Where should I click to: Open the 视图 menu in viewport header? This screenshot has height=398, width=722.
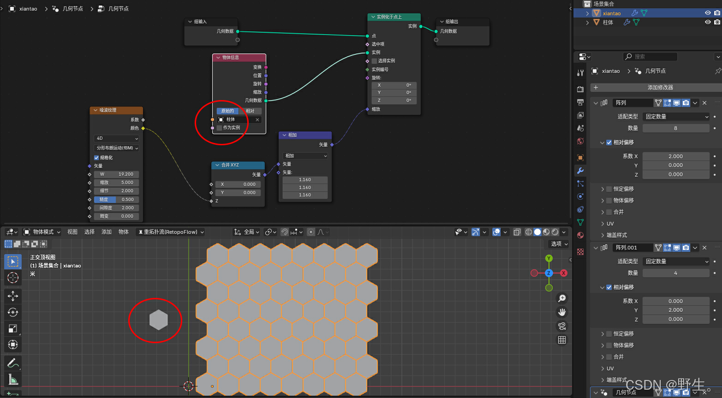click(72, 232)
